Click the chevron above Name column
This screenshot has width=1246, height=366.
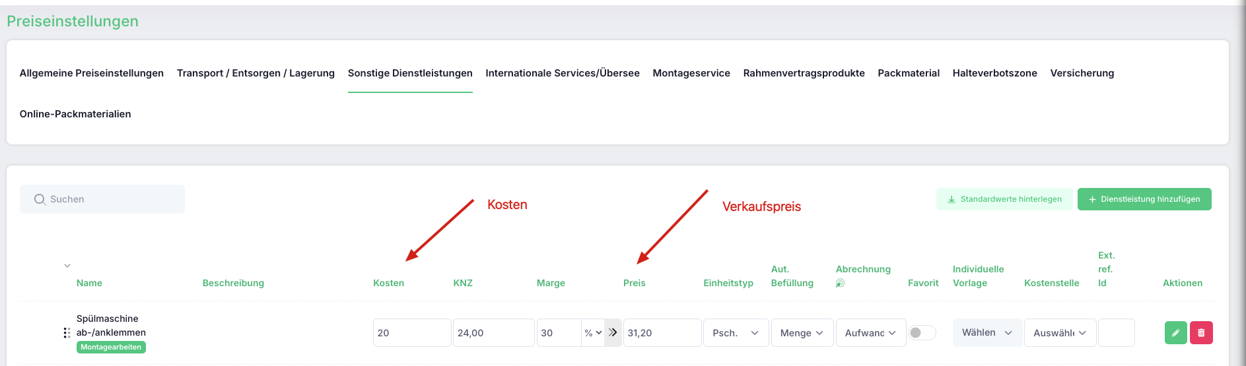click(67, 266)
